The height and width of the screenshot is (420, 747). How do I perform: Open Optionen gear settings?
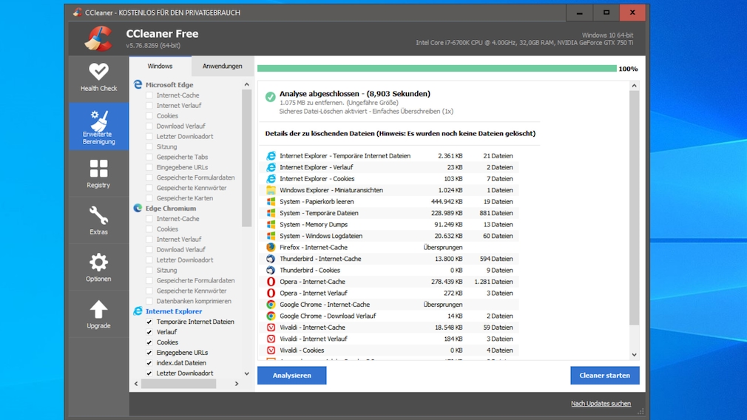click(98, 268)
